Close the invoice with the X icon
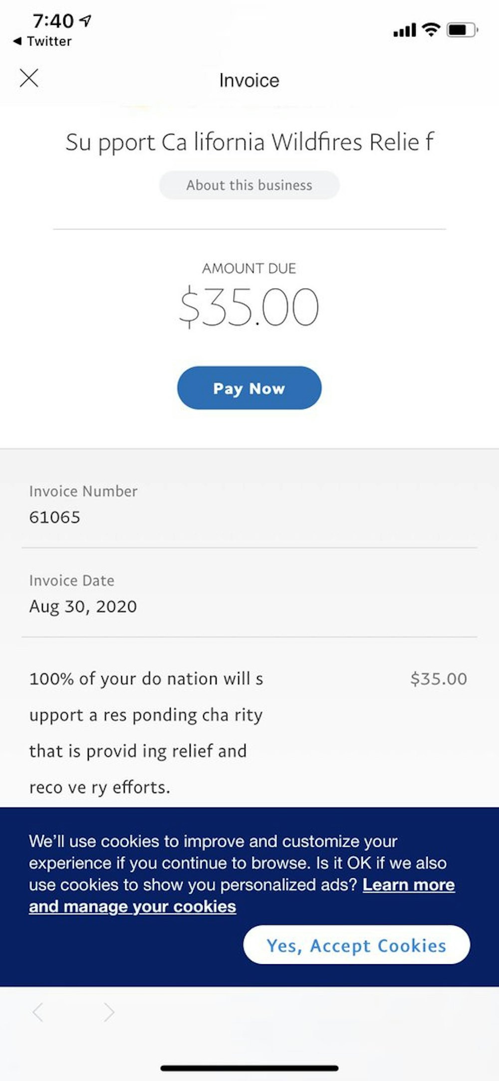Viewport: 499px width, 1081px height. [29, 78]
